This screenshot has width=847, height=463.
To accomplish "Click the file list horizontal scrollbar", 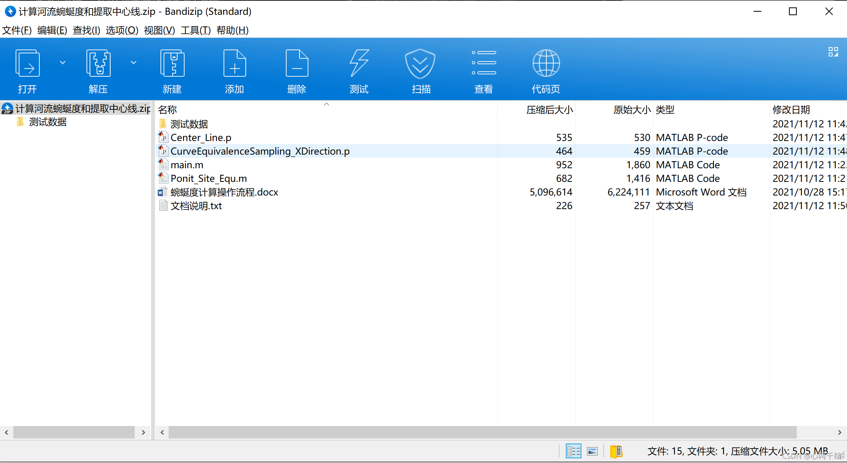I will (482, 432).
